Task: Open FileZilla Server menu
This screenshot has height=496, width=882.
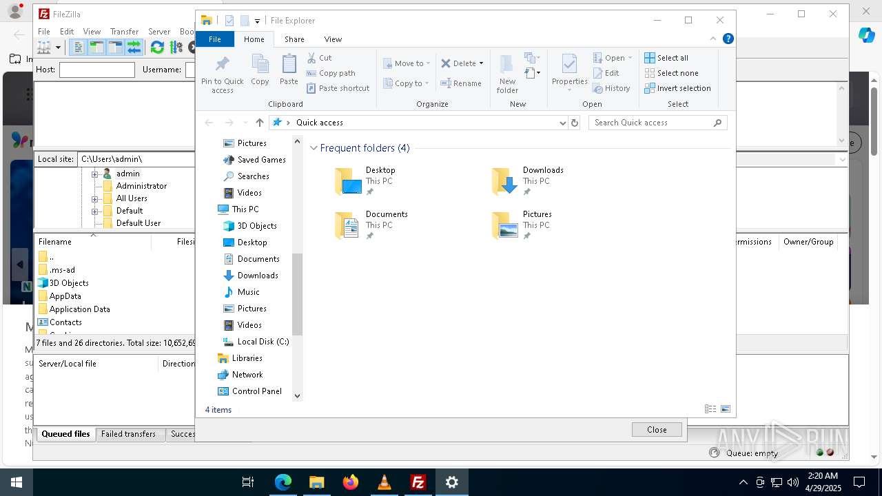Action: (x=159, y=32)
